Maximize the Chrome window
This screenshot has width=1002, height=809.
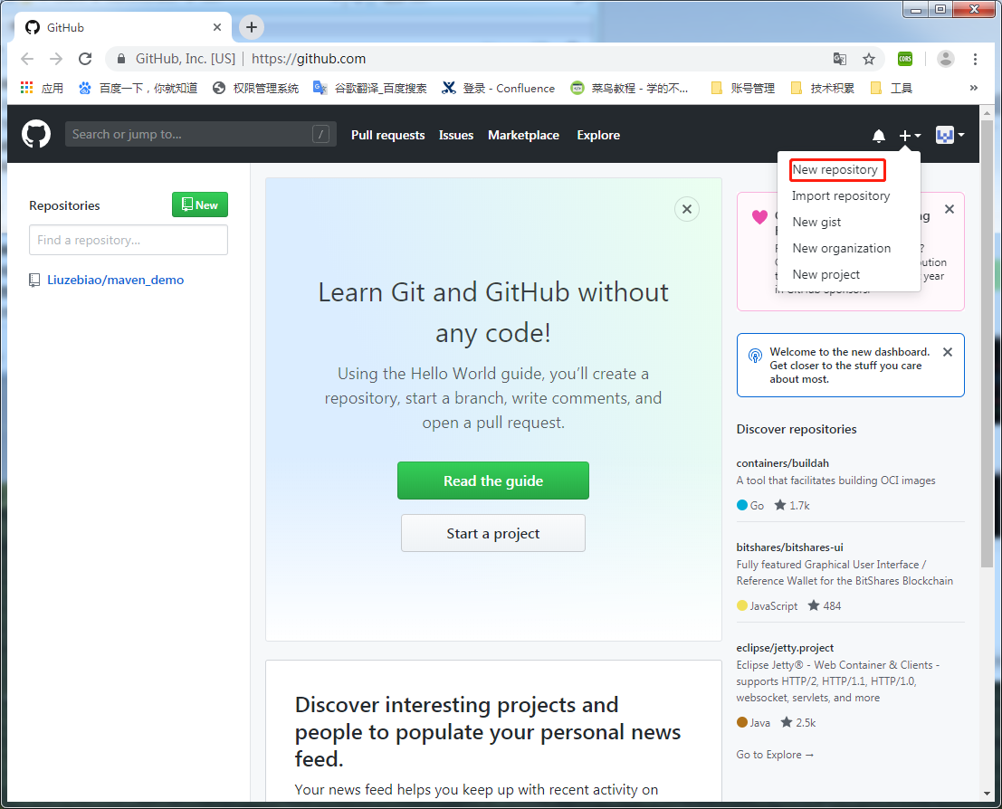click(940, 9)
